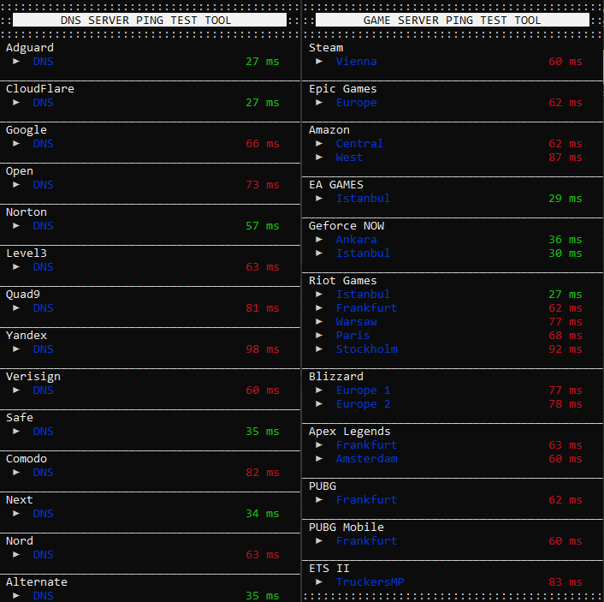Click the DNS entry under Google

point(43,144)
